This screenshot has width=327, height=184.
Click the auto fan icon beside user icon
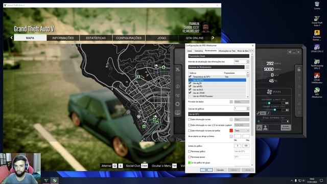coord(259,127)
